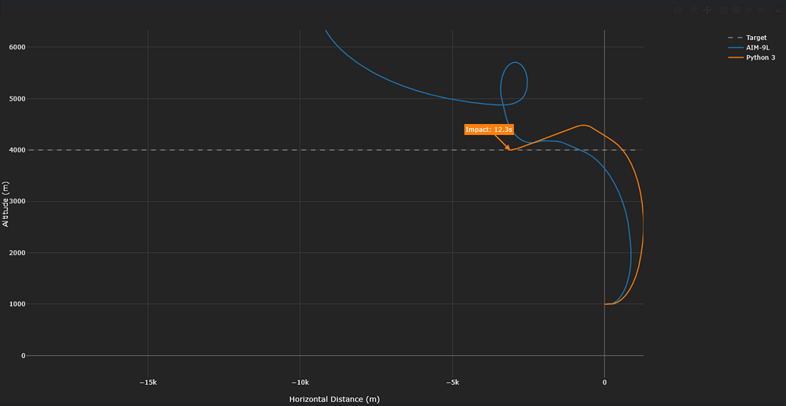Click the Zoom out minus icon

coord(736,10)
